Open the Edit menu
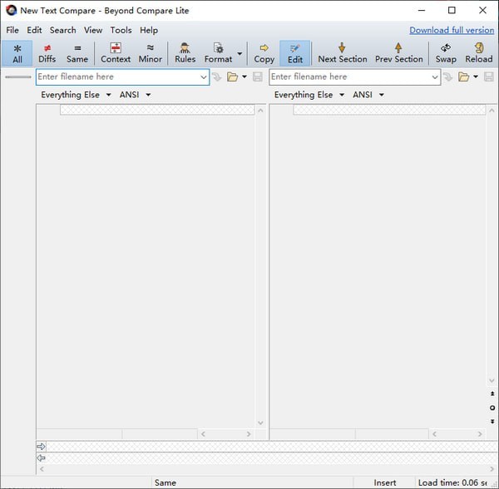The image size is (499, 489). coord(34,30)
